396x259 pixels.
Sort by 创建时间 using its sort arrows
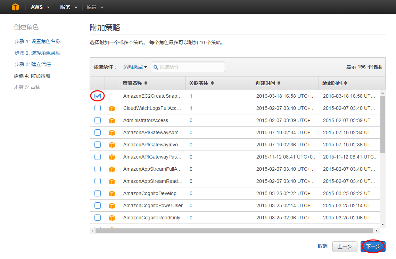pos(279,83)
